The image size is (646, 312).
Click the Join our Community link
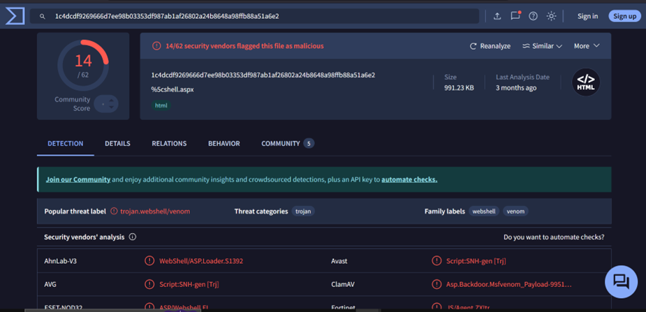78,179
